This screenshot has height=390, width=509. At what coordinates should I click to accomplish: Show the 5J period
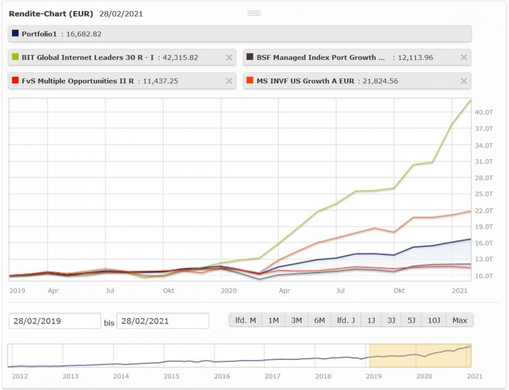point(411,320)
